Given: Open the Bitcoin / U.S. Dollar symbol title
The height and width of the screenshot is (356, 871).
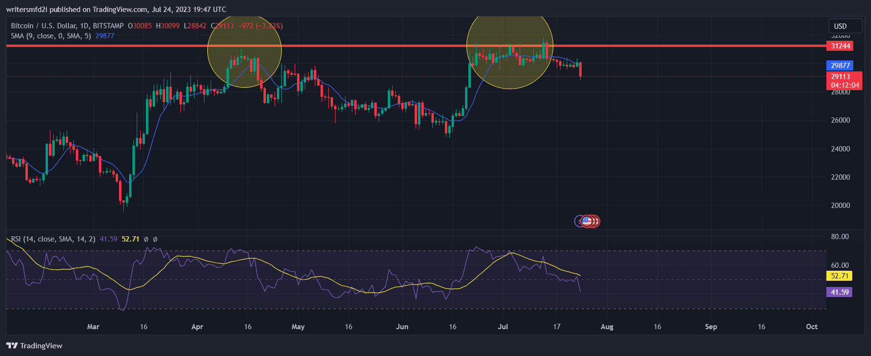Looking at the screenshot, I should [x=67, y=26].
